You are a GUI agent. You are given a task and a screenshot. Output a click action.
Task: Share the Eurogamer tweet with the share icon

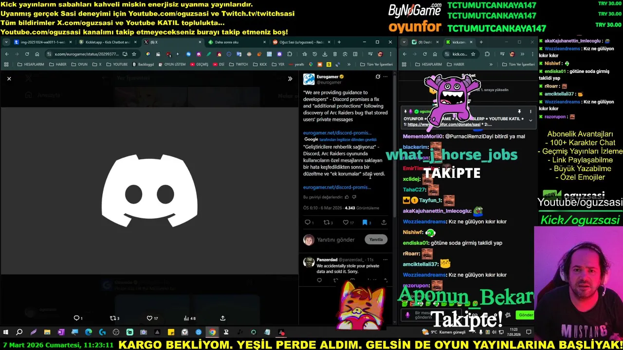(384, 222)
